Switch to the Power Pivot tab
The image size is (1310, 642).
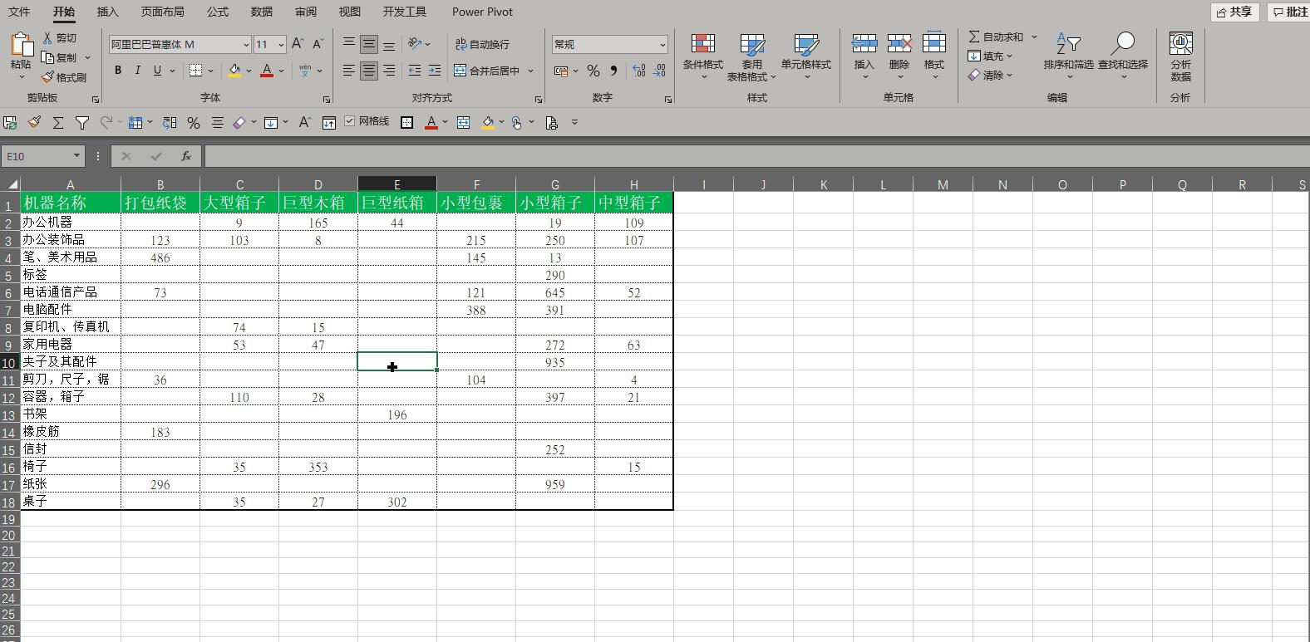pos(482,12)
